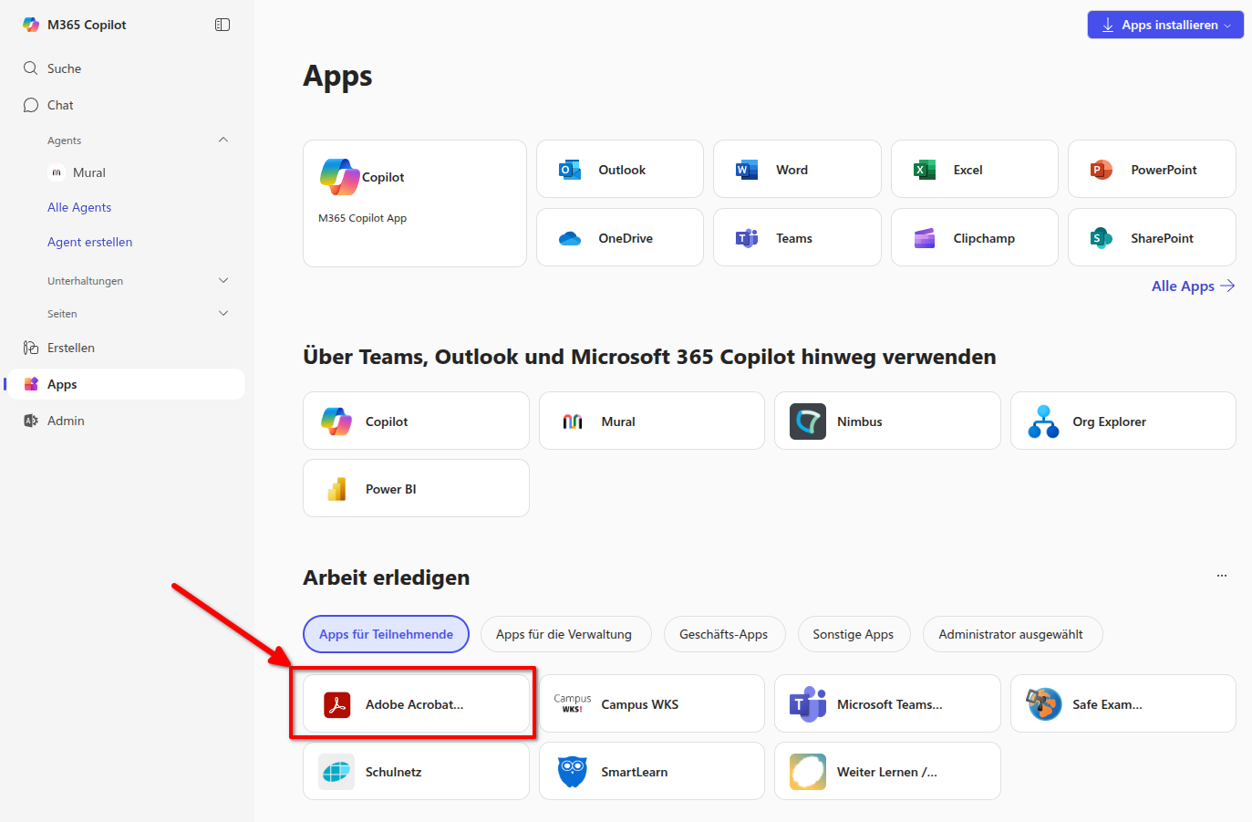Click the Erstellen icon in sidebar

(x=31, y=348)
